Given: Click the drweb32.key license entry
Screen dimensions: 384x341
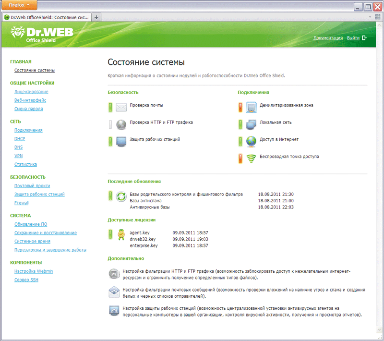Looking at the screenshot, I should (143, 239).
